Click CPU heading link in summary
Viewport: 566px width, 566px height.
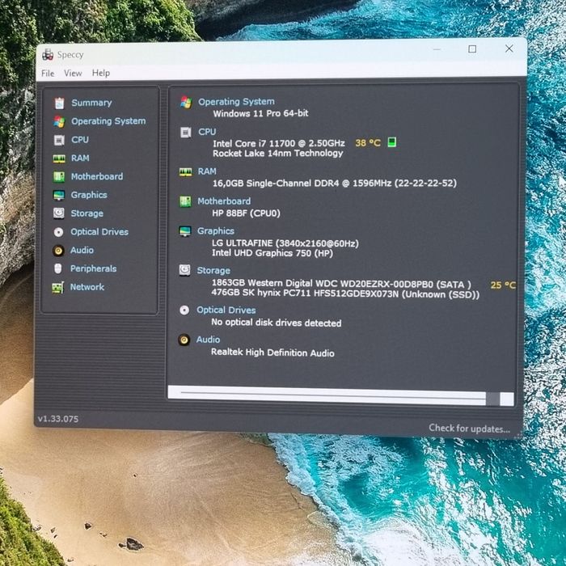[x=207, y=132]
